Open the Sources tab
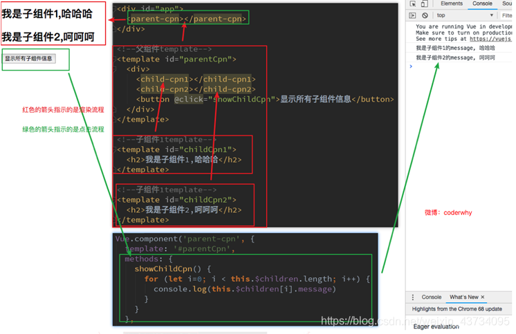 click(507, 3)
